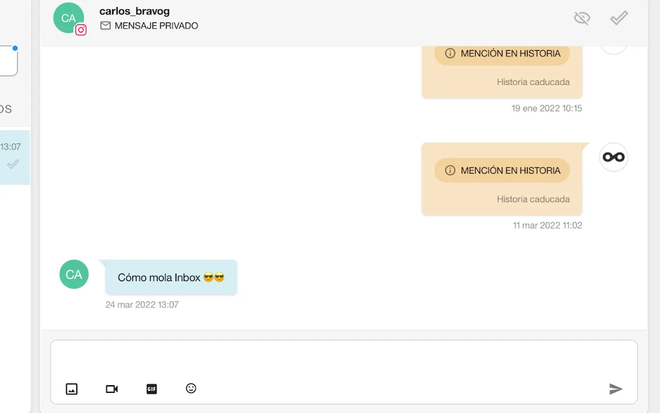Click the checkmark on the 13:07 conversation item
The width and height of the screenshot is (660, 413).
pyautogui.click(x=12, y=164)
